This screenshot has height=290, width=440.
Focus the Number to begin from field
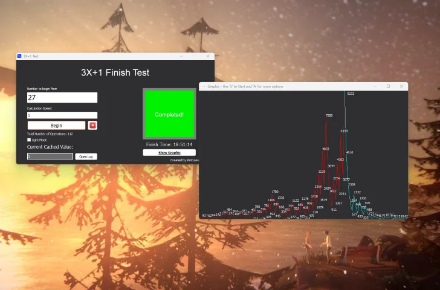point(62,97)
